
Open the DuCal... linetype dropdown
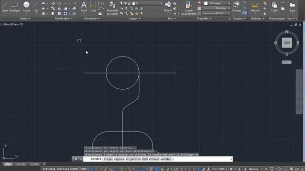[216, 13]
